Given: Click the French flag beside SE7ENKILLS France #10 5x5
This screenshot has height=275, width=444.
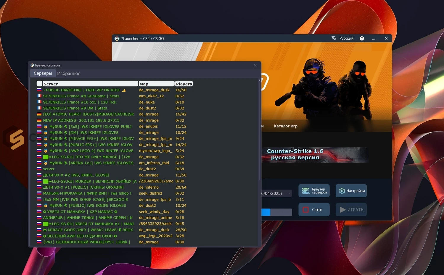Looking at the screenshot, I should [x=39, y=102].
